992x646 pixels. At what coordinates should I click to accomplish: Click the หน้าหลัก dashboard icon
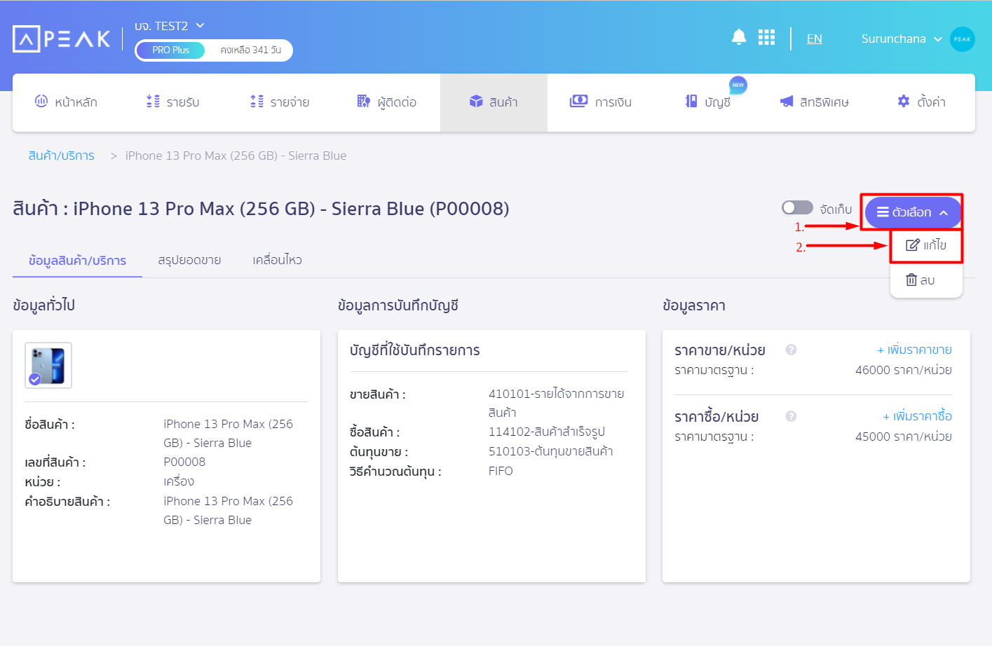pos(41,102)
